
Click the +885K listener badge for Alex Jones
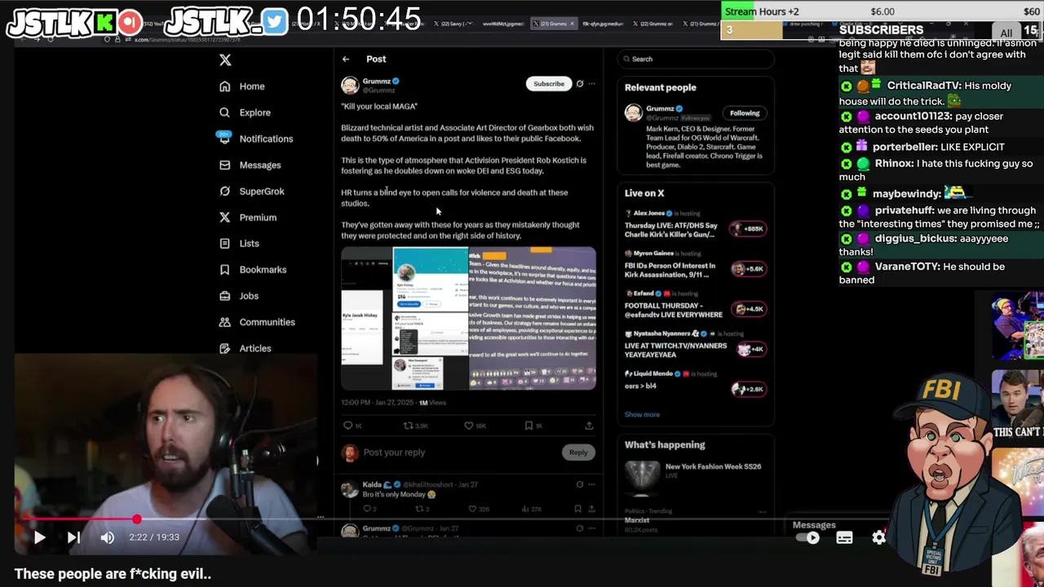(x=749, y=229)
